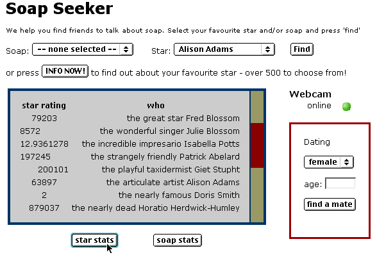The width and height of the screenshot is (377, 255).
Task: Click the scrollbar track above the thumb
Action: [257, 107]
